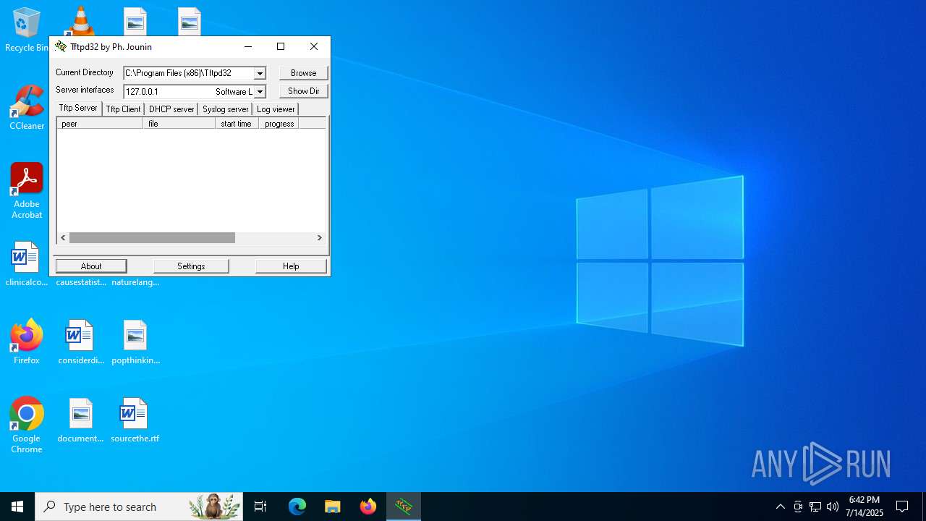
Task: Click the scrollbar right arrow
Action: click(319, 237)
